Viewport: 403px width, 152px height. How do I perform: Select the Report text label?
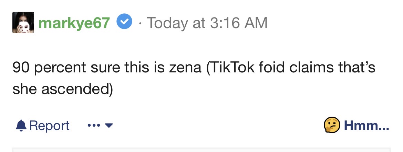coord(49,125)
